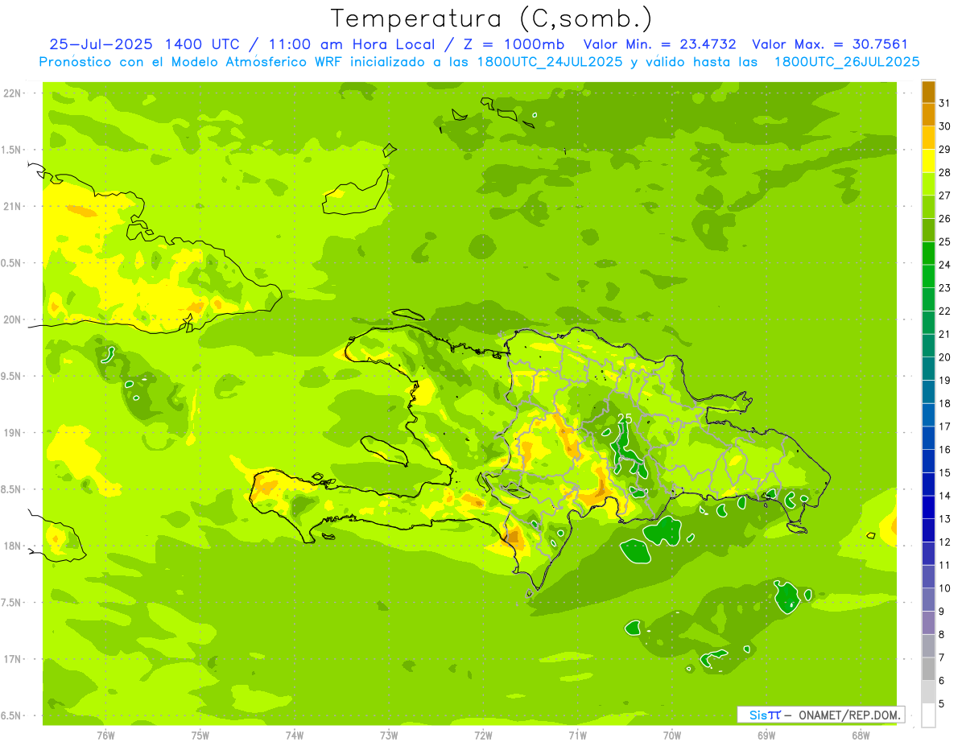Screen dimensions: 966x746
Task: Select the 'Valor Min. = 23.4732' readout
Action: tap(658, 44)
